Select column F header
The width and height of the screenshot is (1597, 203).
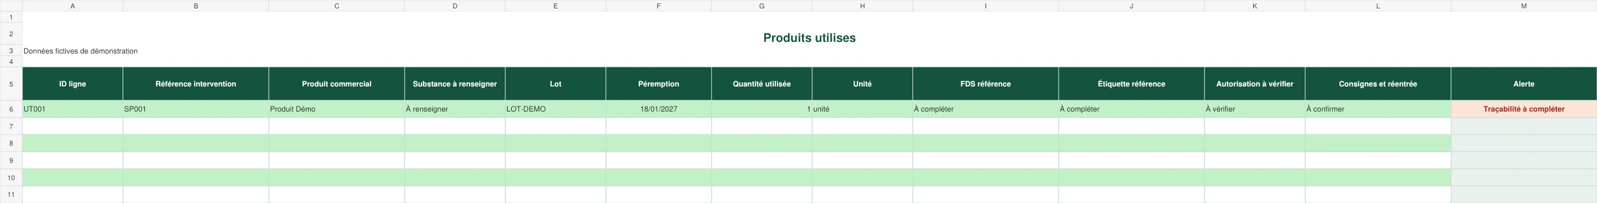coord(658,6)
